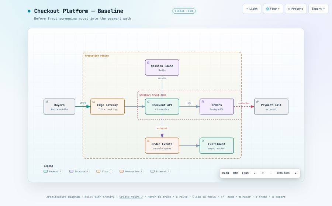Select the Checkout API node
The width and height of the screenshot is (332, 206).
click(162, 107)
